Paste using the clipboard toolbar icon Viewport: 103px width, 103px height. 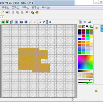pyautogui.click(x=22, y=12)
